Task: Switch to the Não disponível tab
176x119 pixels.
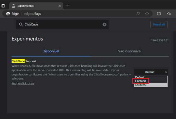Action: click(129, 51)
